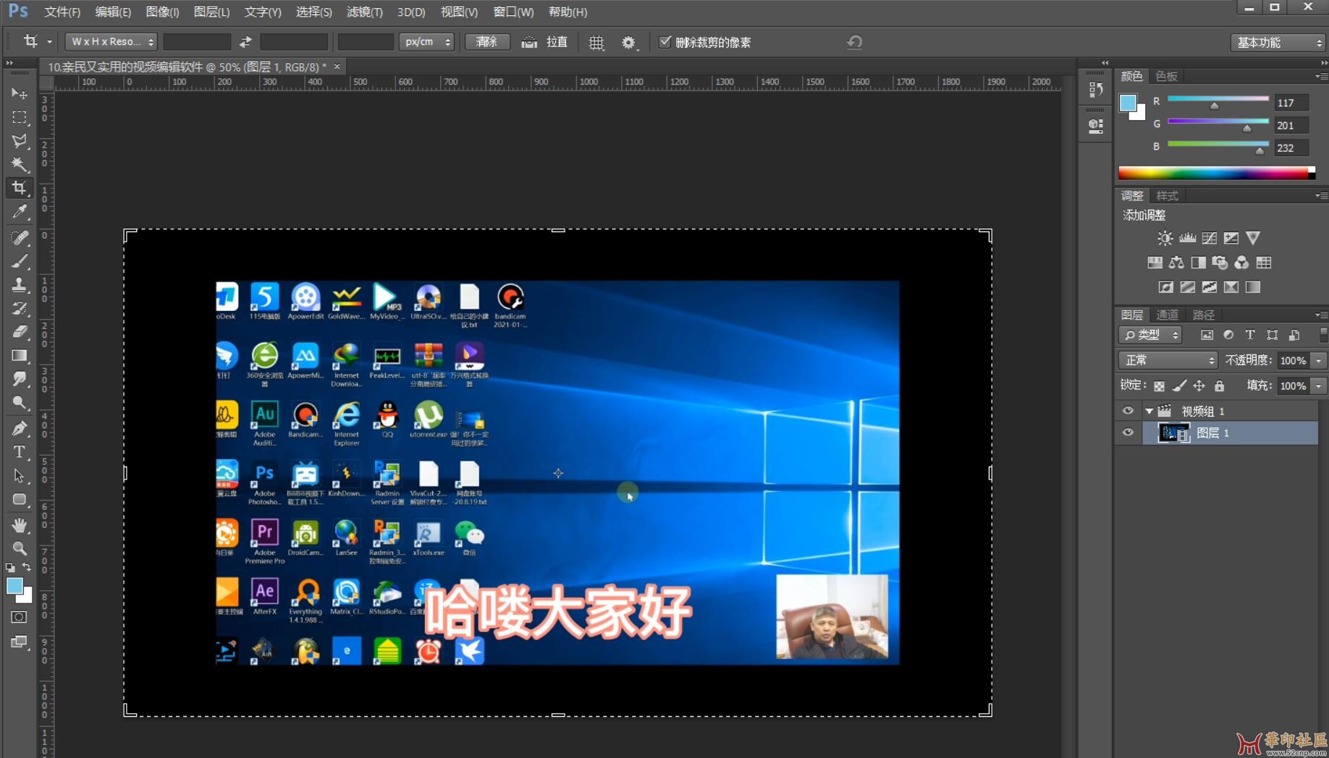Screen dimensions: 1329x758
Task: Select the Move tool
Action: click(x=20, y=93)
